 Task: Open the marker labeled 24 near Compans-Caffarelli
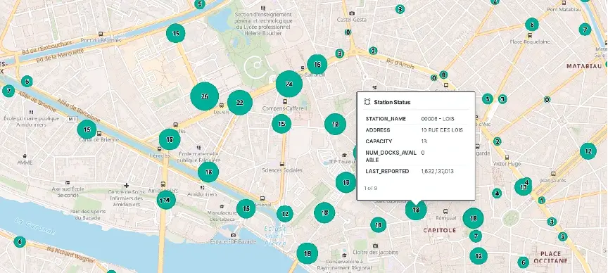pyautogui.click(x=289, y=84)
